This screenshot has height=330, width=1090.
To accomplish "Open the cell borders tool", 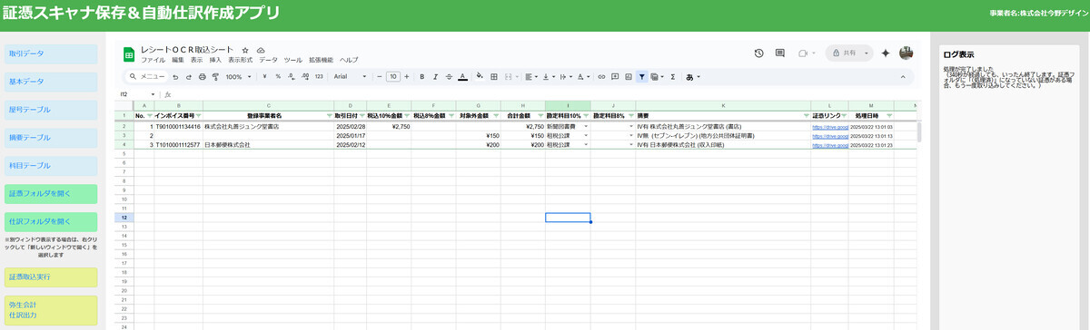I will pyautogui.click(x=494, y=77).
